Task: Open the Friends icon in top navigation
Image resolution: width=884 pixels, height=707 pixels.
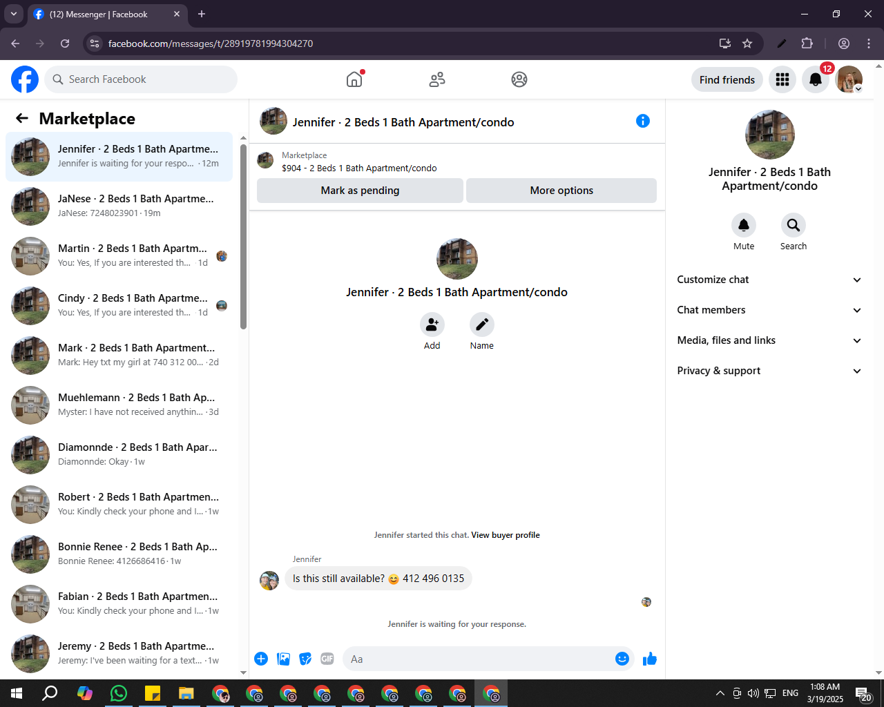Action: coord(437,79)
